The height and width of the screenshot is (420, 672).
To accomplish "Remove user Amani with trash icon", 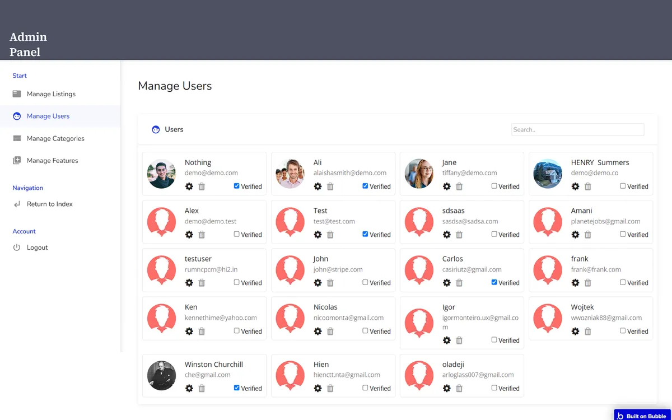I will (x=588, y=235).
